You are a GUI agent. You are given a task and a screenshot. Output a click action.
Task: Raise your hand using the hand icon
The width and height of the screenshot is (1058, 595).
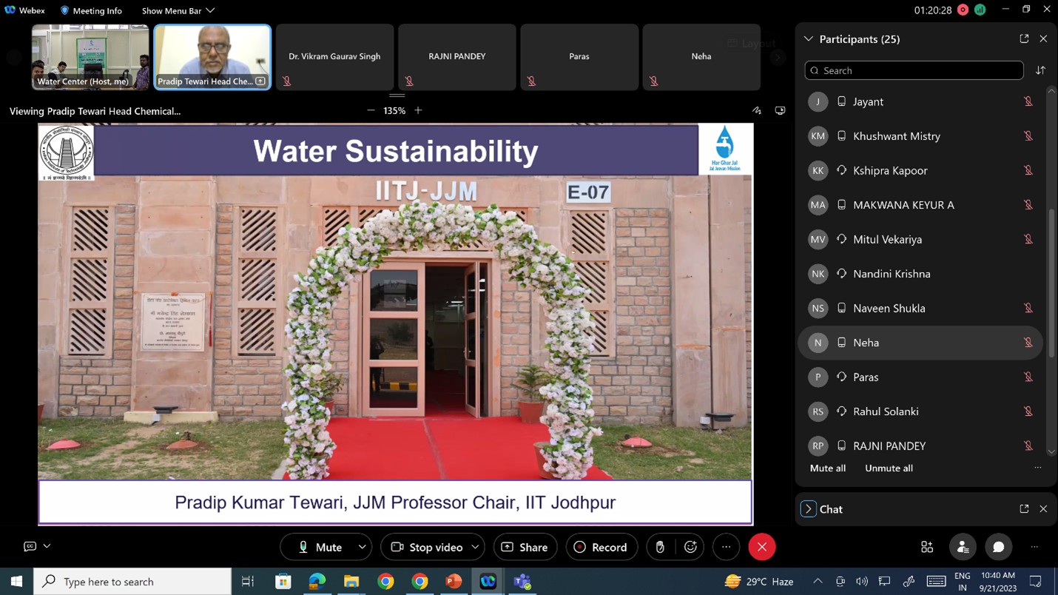point(659,547)
